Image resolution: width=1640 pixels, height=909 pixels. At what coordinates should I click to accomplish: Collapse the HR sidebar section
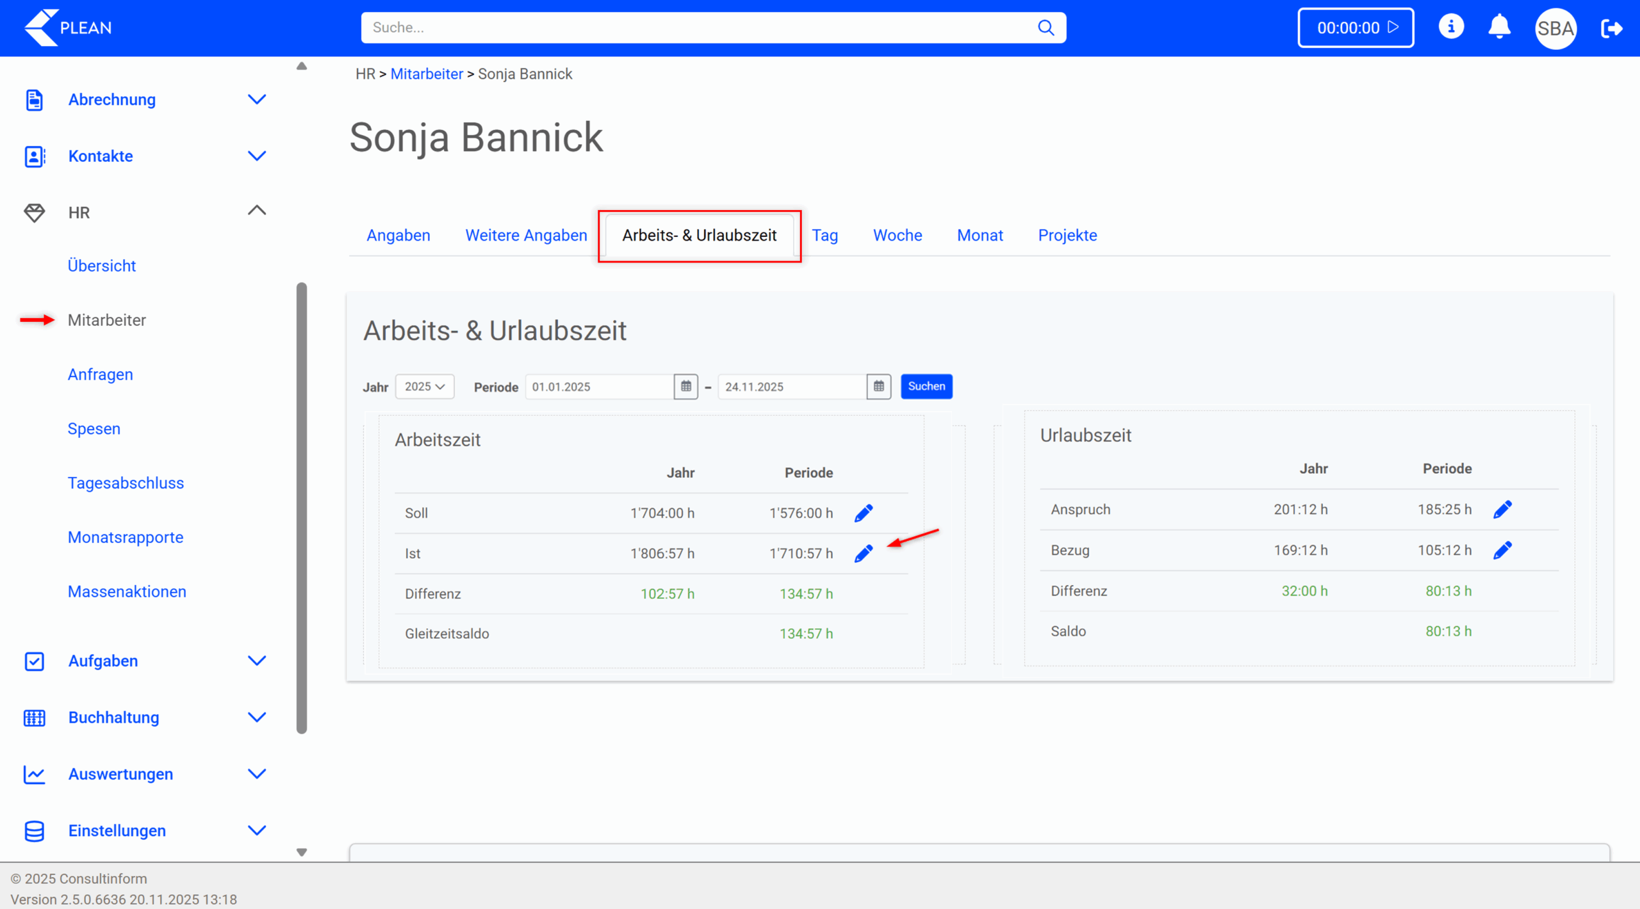(x=257, y=211)
